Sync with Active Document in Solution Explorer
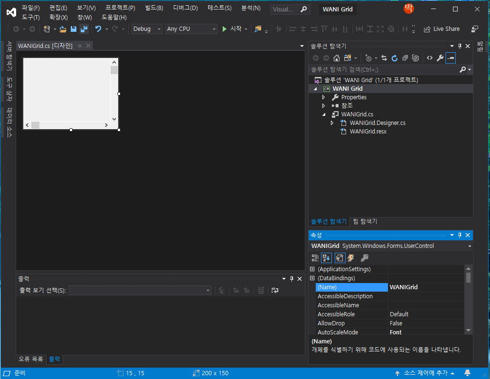The width and height of the screenshot is (490, 379). (384, 58)
